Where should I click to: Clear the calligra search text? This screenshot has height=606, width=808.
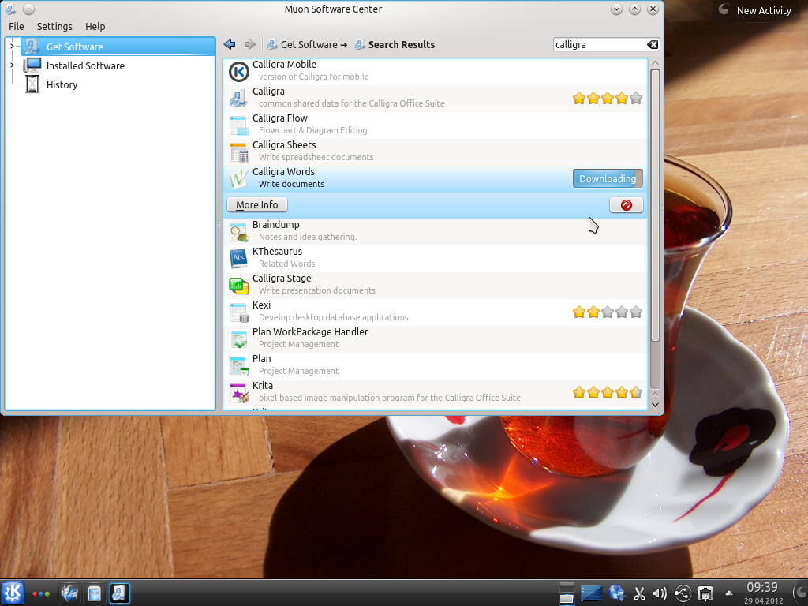click(653, 45)
